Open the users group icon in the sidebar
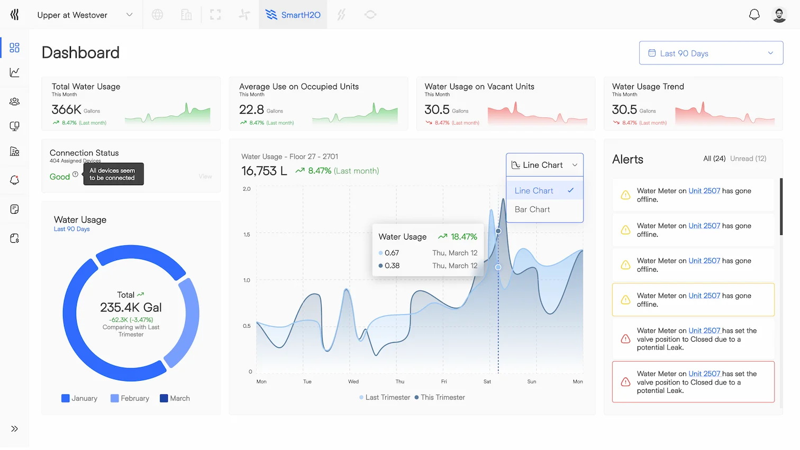This screenshot has width=800, height=450. [x=15, y=102]
